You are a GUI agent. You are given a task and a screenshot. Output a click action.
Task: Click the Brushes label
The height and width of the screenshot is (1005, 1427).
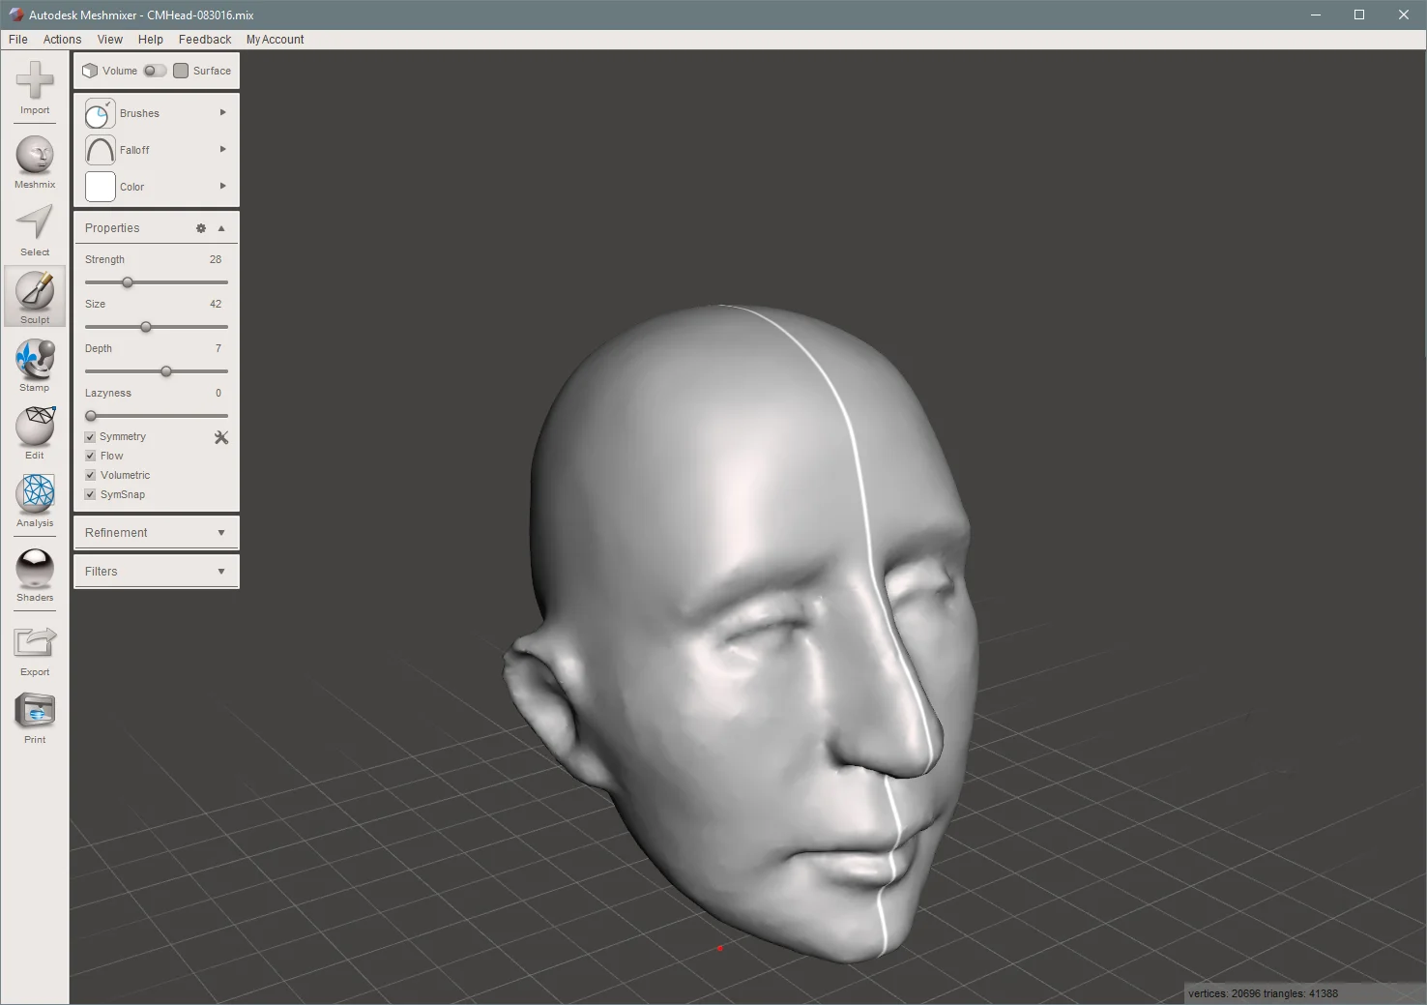pyautogui.click(x=139, y=113)
